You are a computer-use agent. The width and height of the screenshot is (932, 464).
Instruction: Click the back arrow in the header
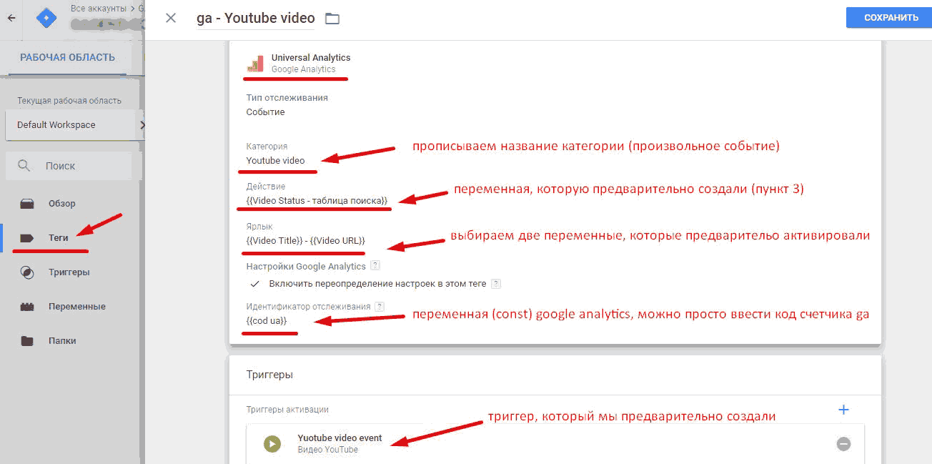(11, 18)
